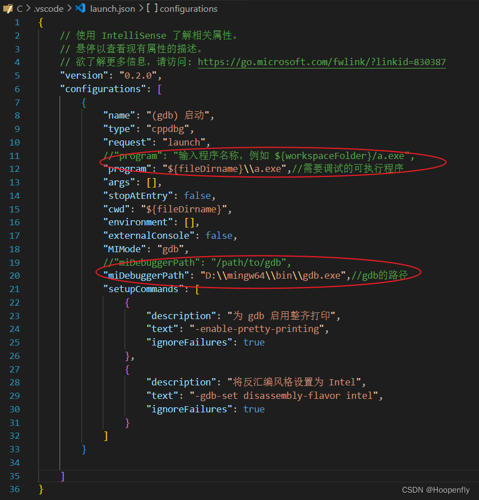Open the 'C' breadcrumb folder

click(x=20, y=8)
